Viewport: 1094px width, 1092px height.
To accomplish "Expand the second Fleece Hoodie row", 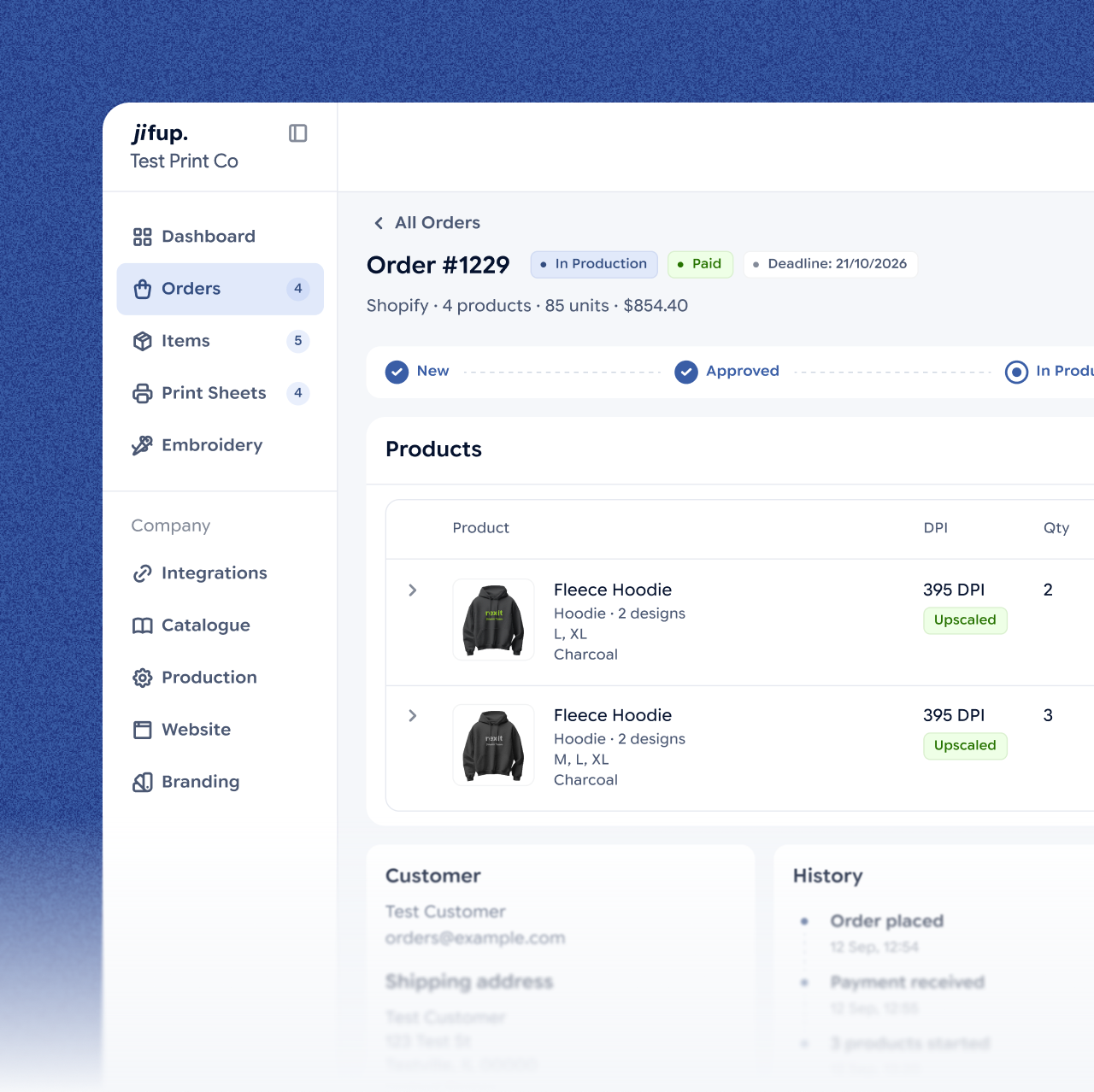I will [x=413, y=715].
